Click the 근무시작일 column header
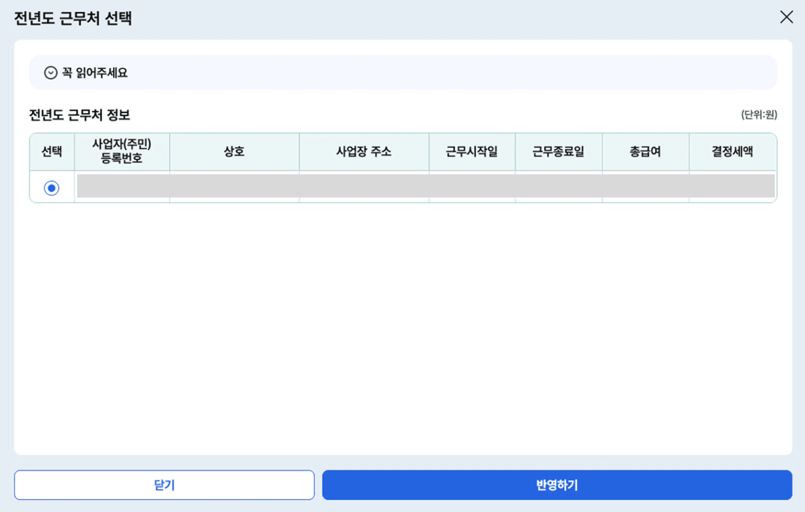Image resolution: width=805 pixels, height=512 pixels. (x=472, y=152)
